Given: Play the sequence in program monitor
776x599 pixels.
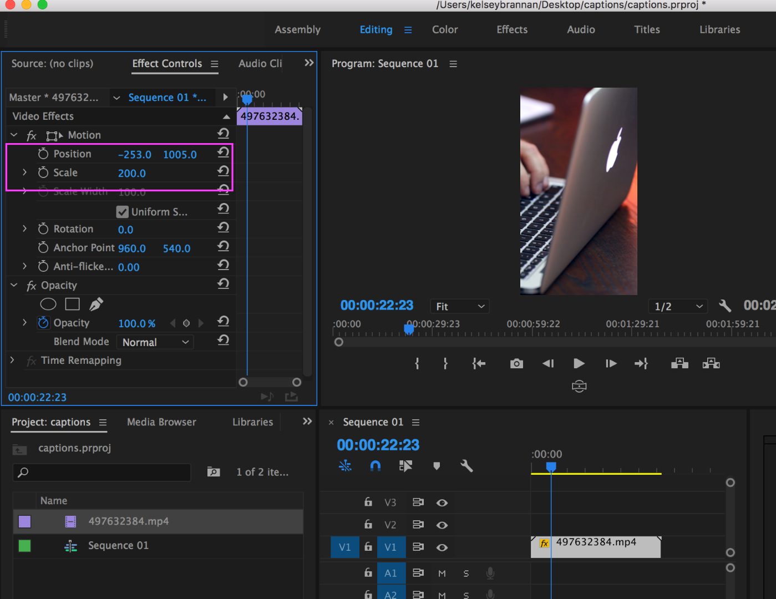Looking at the screenshot, I should 579,363.
